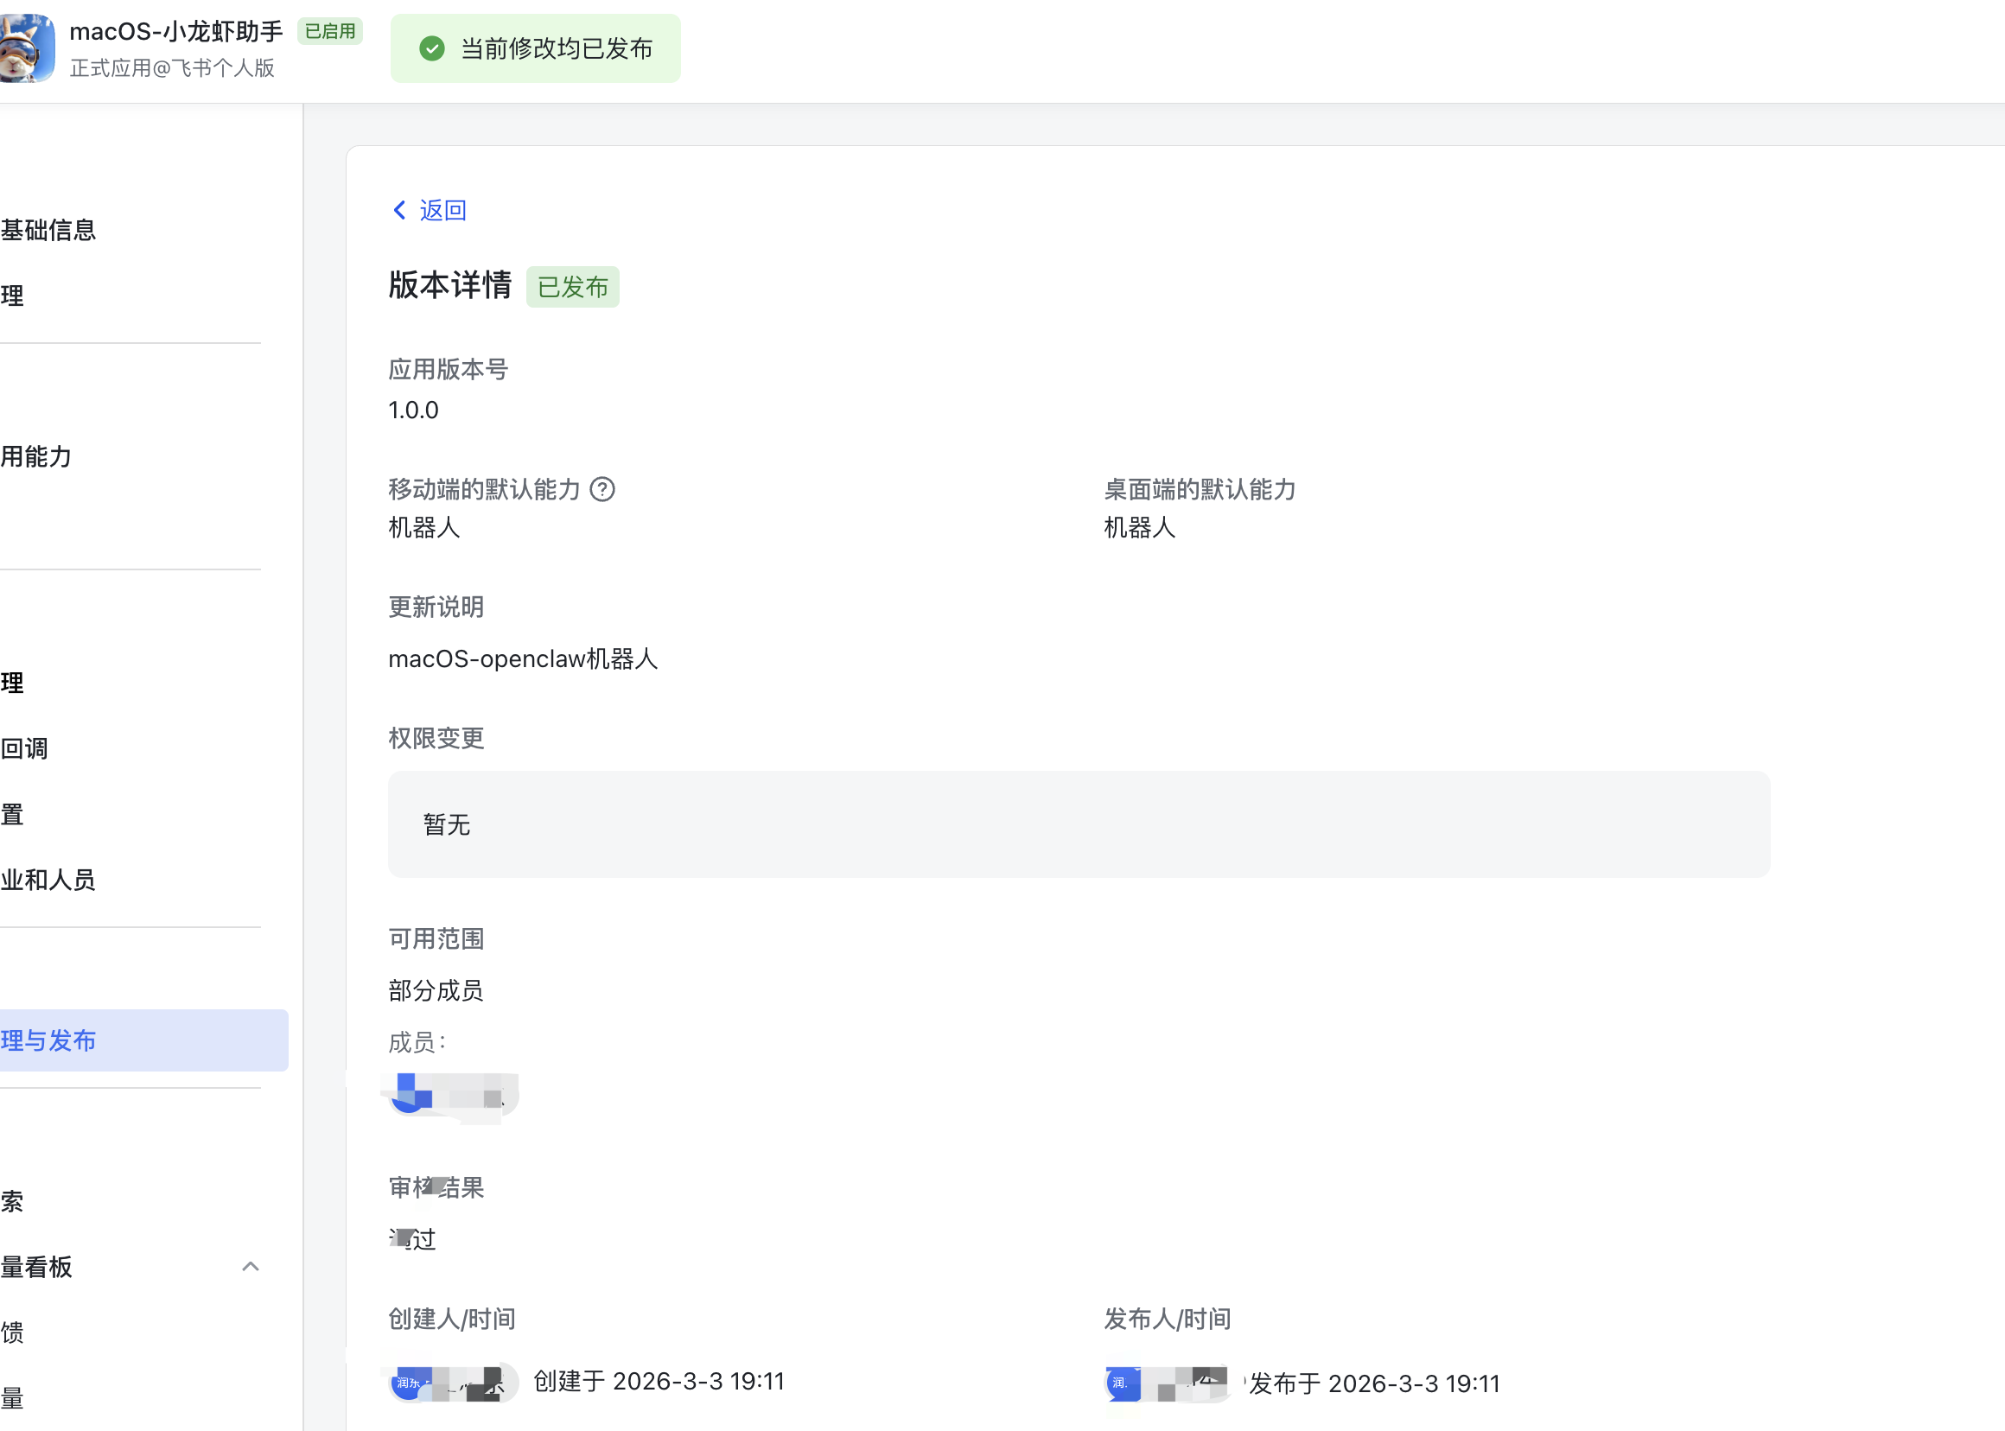The image size is (2005, 1431).
Task: Click the green checkmark in the published banner
Action: [x=431, y=48]
